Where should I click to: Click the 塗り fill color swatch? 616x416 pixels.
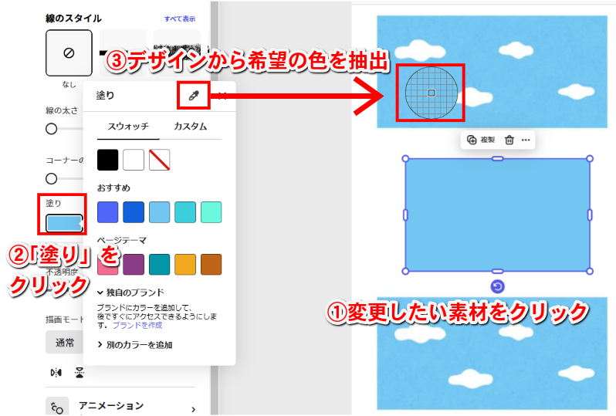64,223
